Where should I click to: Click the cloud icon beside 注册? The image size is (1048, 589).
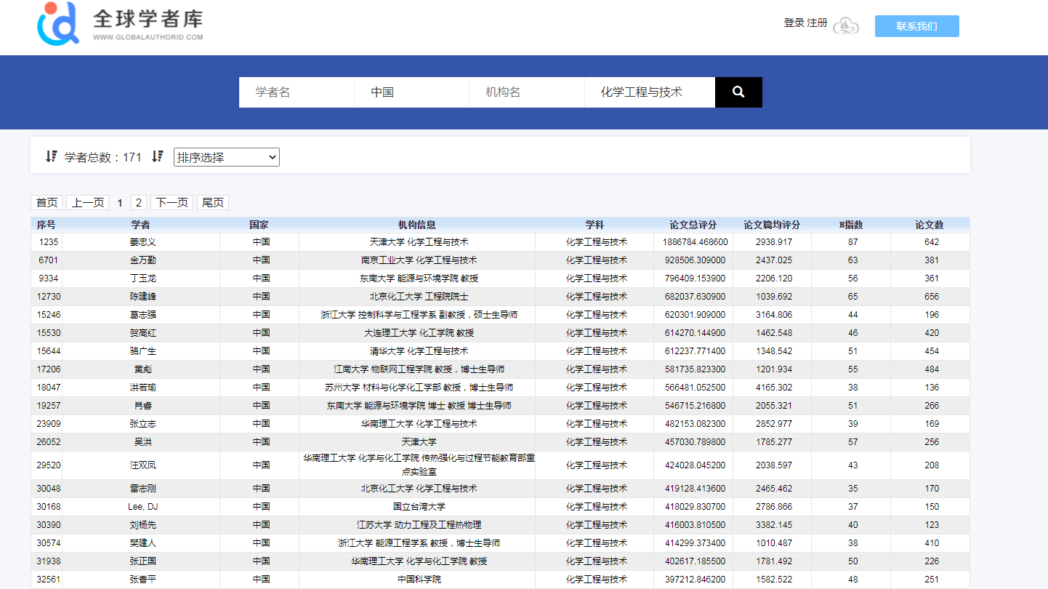[x=845, y=26]
